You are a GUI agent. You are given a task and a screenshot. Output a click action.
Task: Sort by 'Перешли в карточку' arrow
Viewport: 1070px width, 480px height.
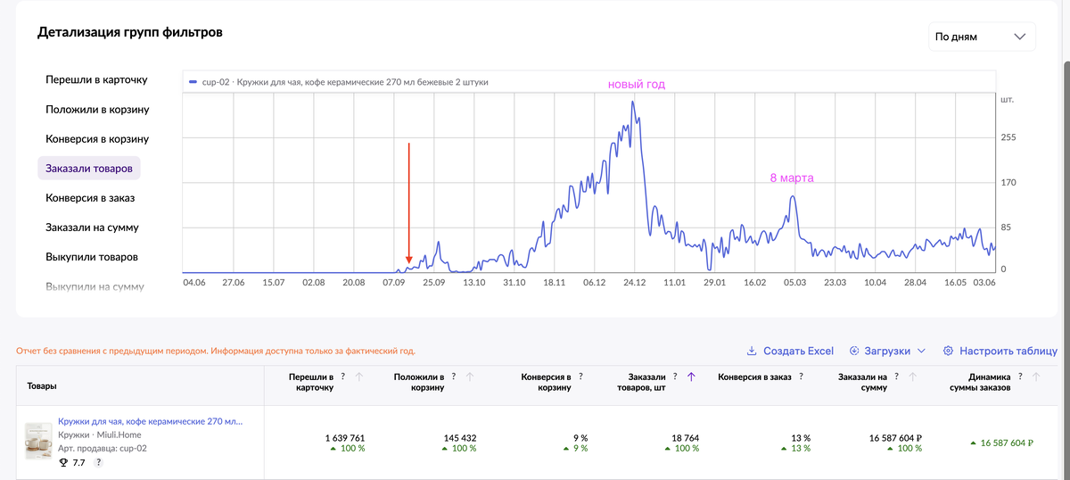(x=359, y=377)
